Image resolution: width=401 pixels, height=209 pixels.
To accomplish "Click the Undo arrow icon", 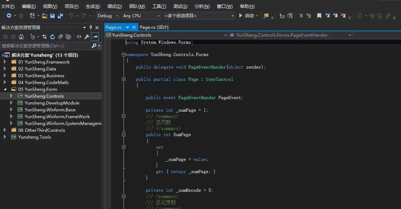I will pyautogui.click(x=71, y=16).
